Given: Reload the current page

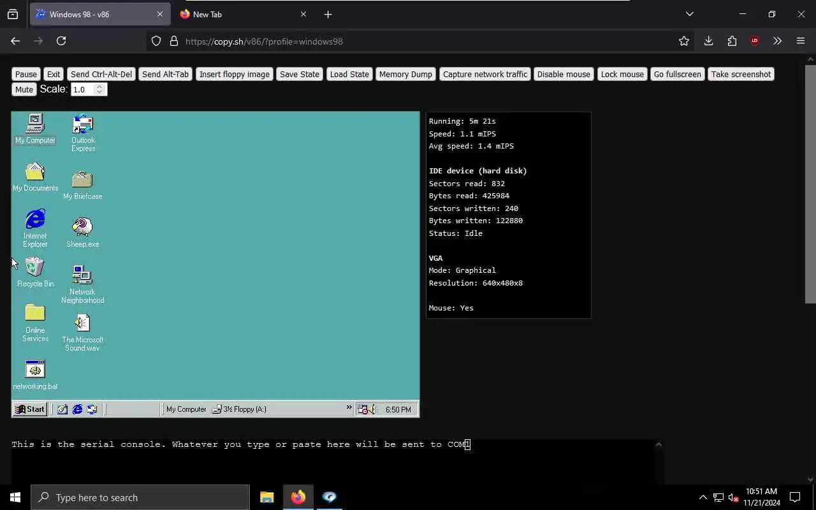Looking at the screenshot, I should tap(61, 41).
